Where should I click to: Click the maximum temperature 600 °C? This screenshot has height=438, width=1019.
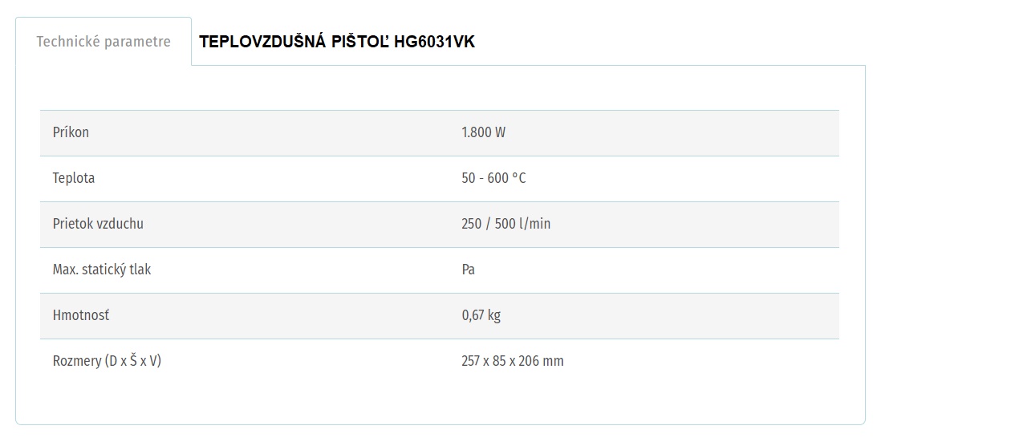pos(510,178)
